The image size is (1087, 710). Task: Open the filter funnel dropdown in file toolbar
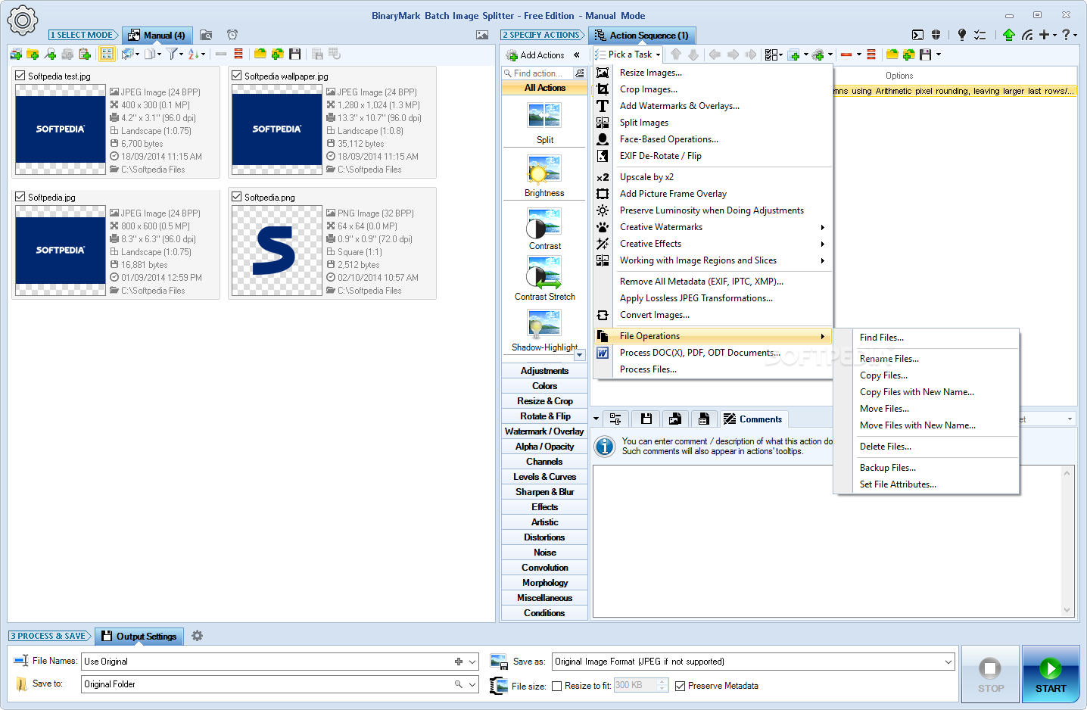175,54
